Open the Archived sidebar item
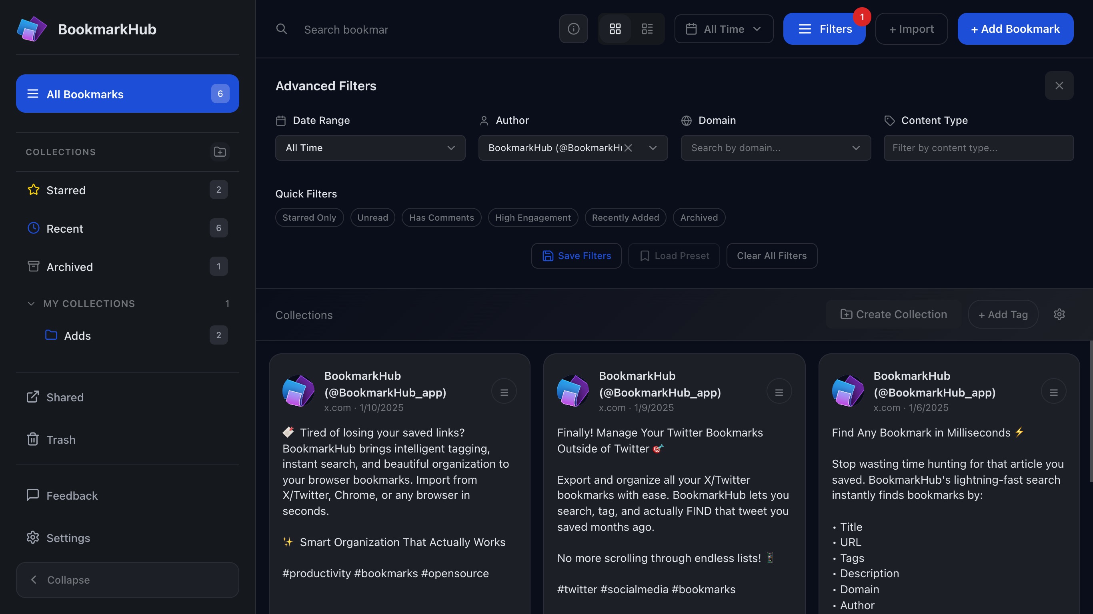Screen dimensions: 1093x614 click(127, 267)
